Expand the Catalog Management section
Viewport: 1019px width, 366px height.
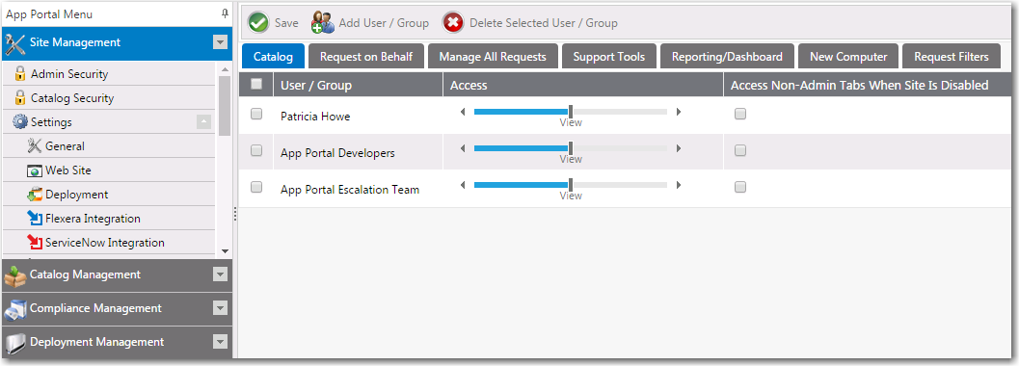pos(221,274)
